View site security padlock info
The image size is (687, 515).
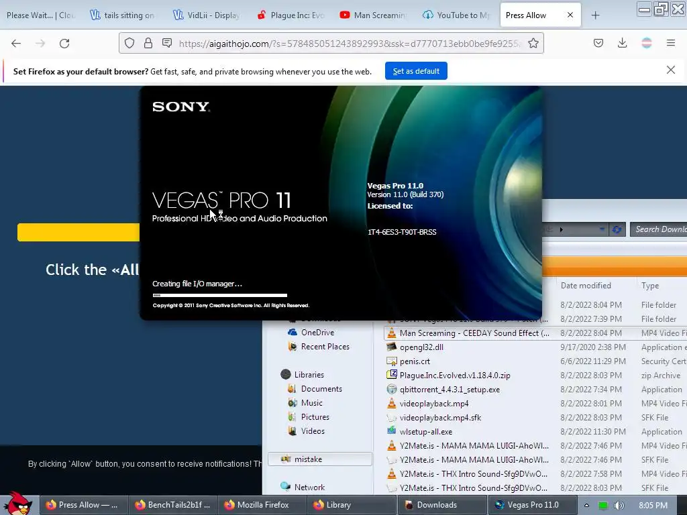(148, 43)
